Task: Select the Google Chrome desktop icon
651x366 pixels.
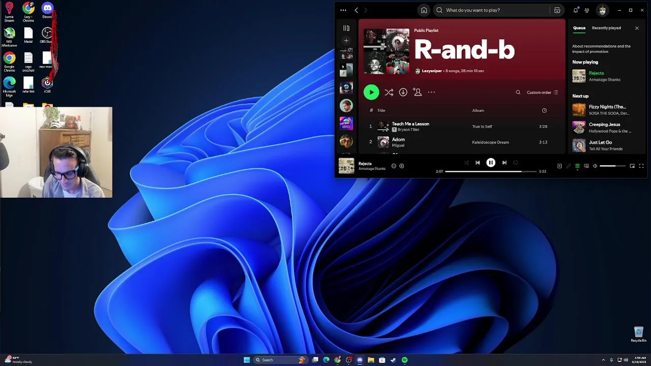Action: pos(9,63)
